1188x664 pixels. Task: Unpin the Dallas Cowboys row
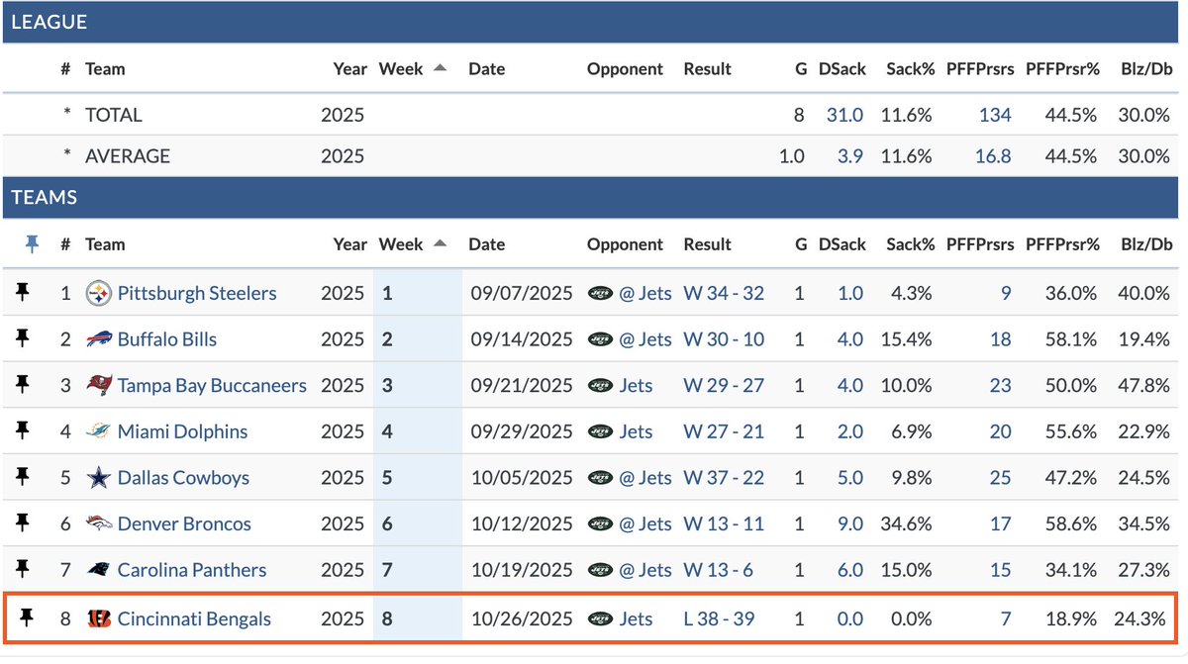pos(25,477)
